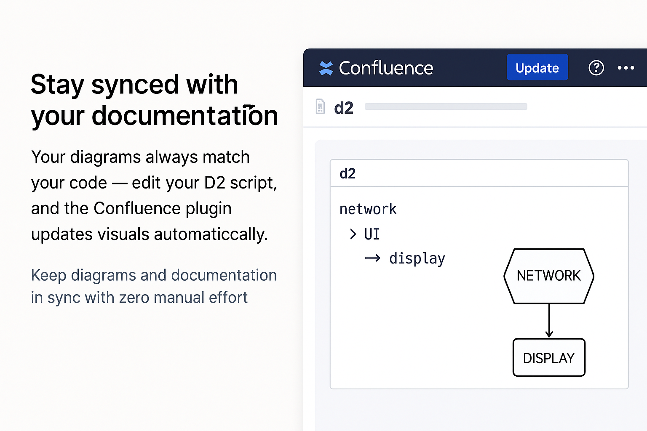Click the NETWORK hexagon node
The image size is (647, 431).
click(x=549, y=276)
